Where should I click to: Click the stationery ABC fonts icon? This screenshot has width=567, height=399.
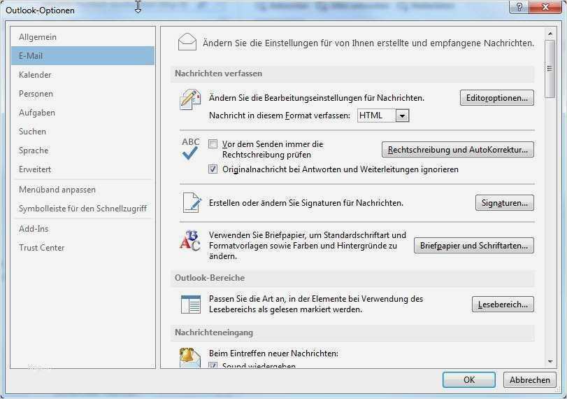pos(190,240)
